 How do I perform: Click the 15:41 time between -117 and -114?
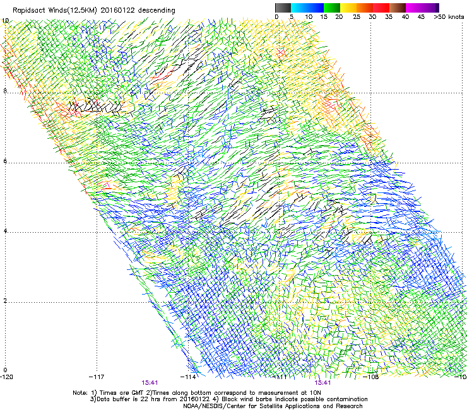point(150,383)
